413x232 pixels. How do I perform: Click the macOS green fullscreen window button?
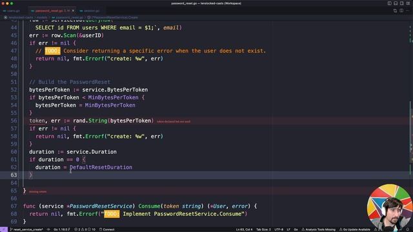point(12,3)
